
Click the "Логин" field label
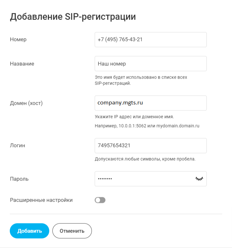(x=17, y=145)
